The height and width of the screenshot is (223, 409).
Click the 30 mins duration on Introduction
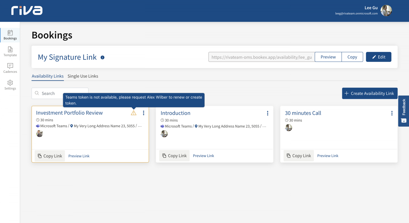point(169,120)
